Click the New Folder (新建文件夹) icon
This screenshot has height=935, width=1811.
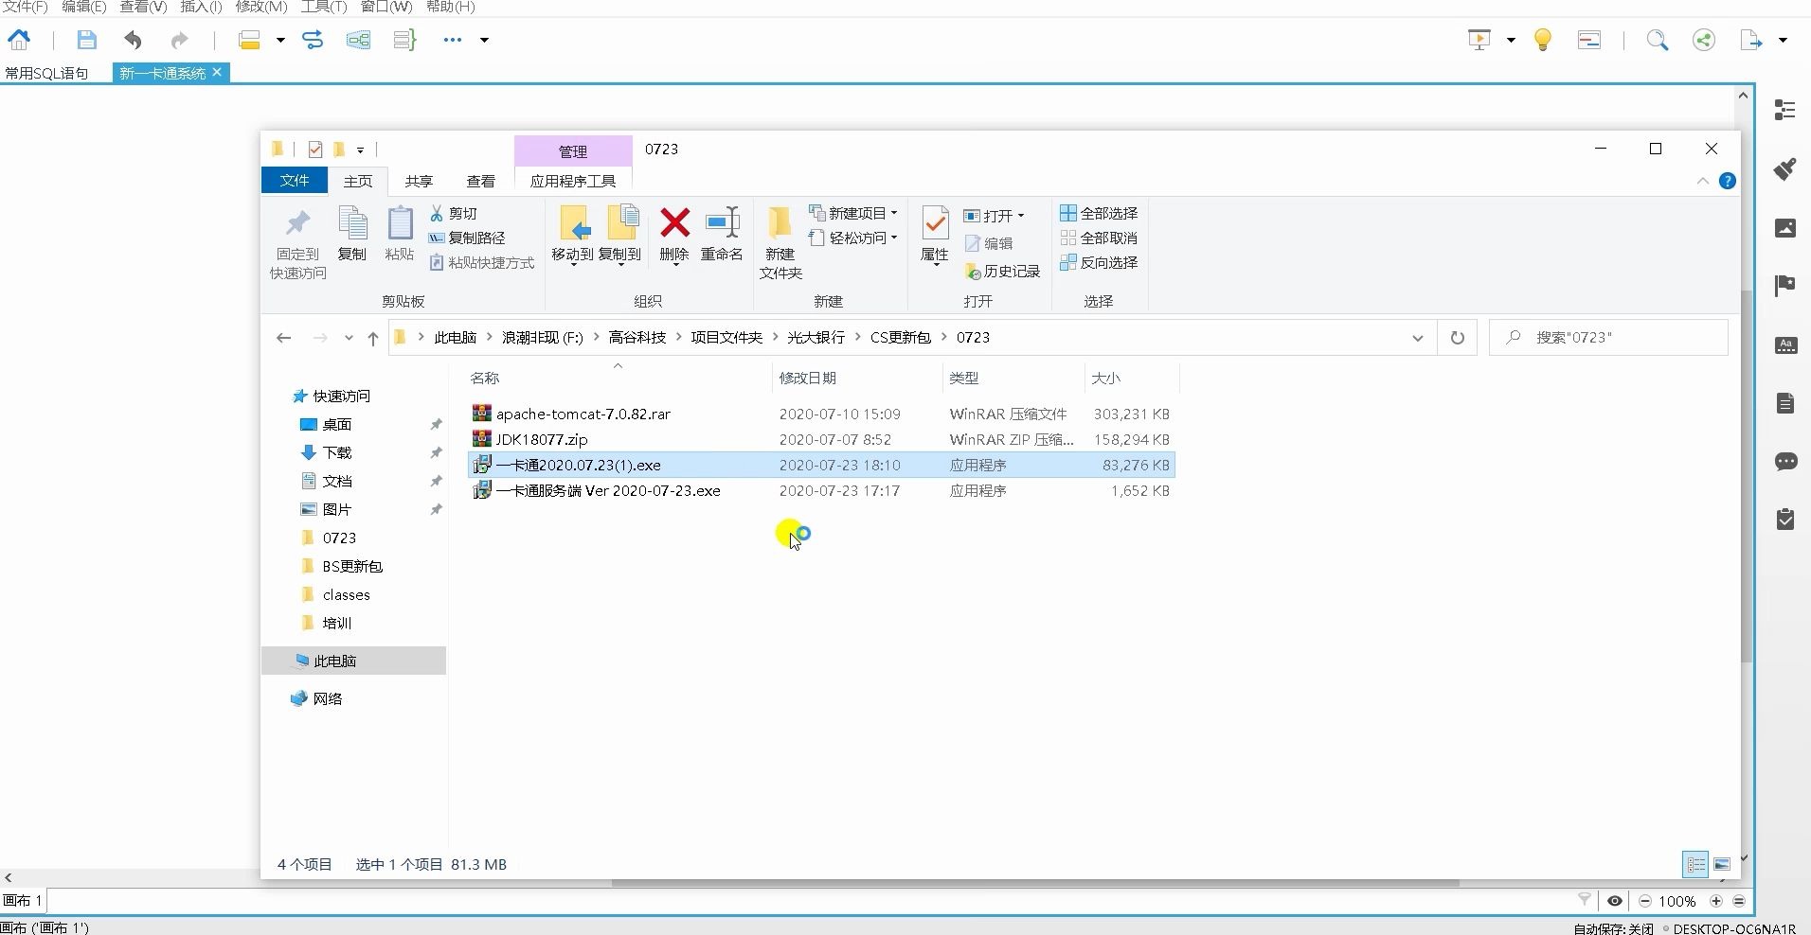tap(780, 243)
